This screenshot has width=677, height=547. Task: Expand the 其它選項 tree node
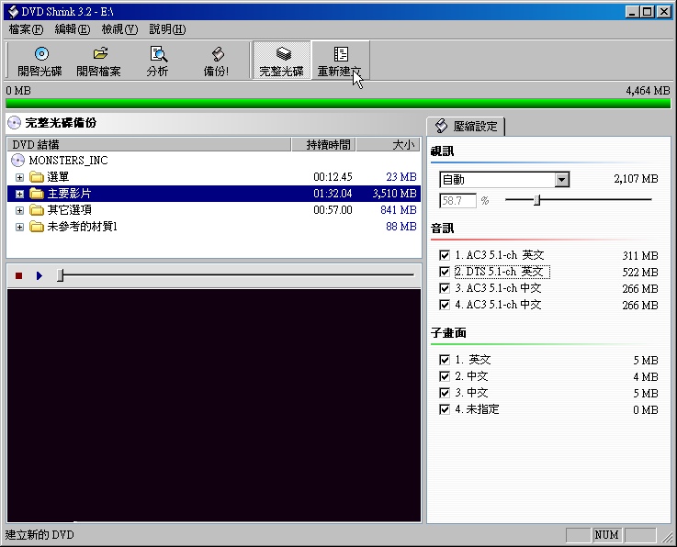click(19, 210)
